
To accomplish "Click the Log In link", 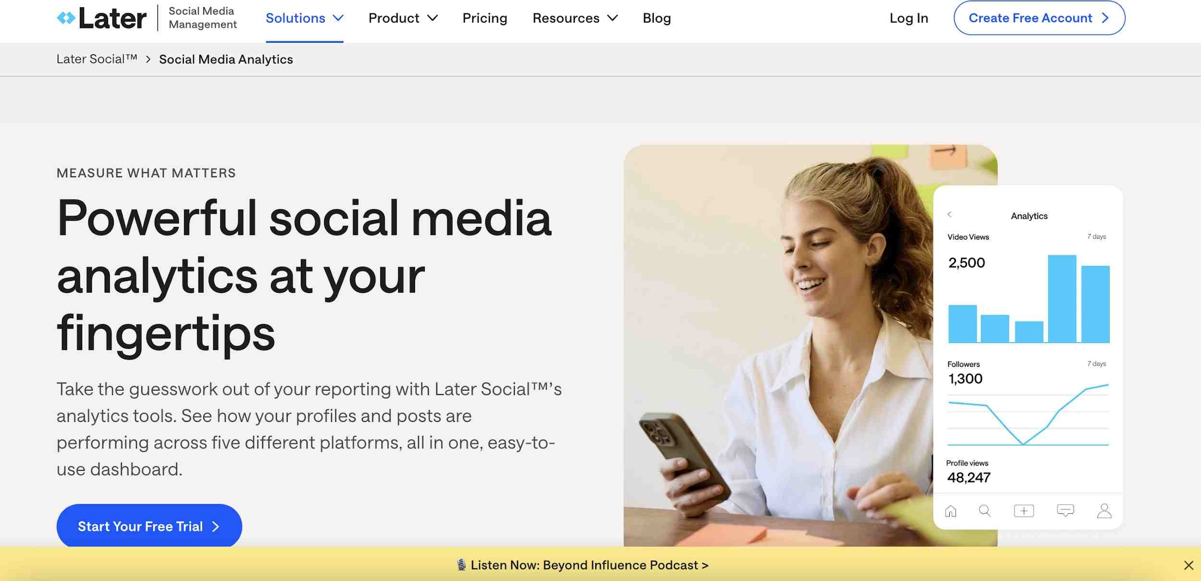I will [x=909, y=18].
